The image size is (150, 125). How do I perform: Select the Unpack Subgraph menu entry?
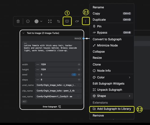tap(112, 90)
